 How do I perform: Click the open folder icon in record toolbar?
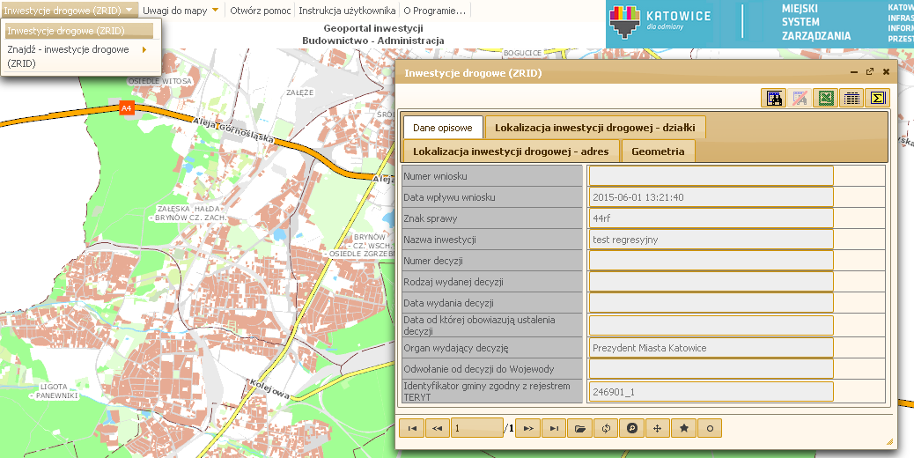pyautogui.click(x=580, y=428)
